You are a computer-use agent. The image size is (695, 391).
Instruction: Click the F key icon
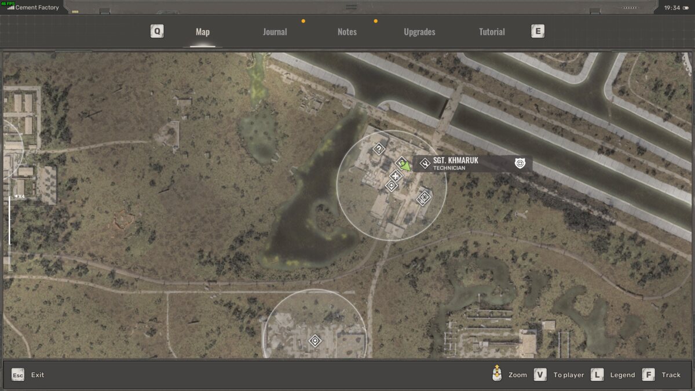(649, 375)
